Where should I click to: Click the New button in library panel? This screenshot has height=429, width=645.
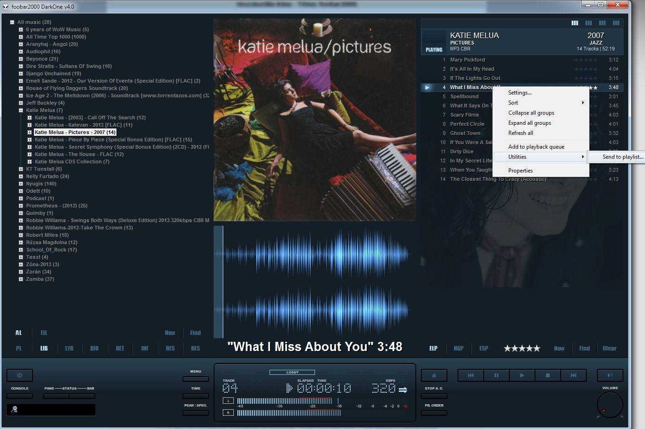click(x=170, y=333)
